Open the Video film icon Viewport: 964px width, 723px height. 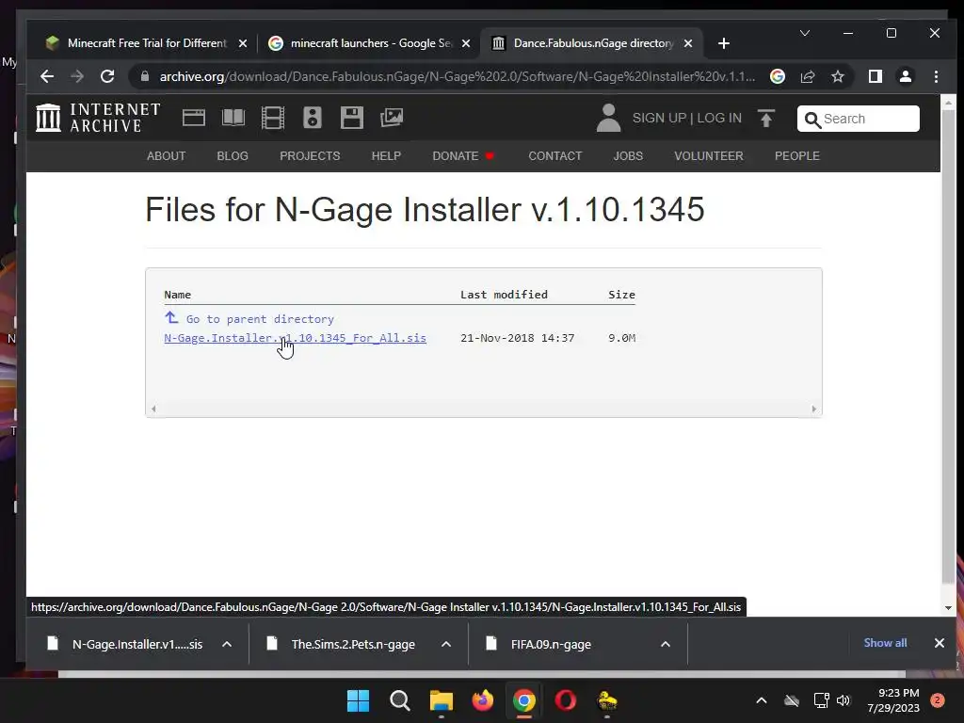(273, 118)
